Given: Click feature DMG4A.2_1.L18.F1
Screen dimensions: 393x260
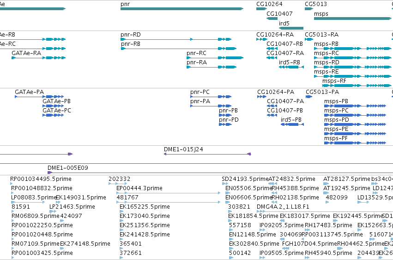Looking at the screenshot, I should pos(325,211).
